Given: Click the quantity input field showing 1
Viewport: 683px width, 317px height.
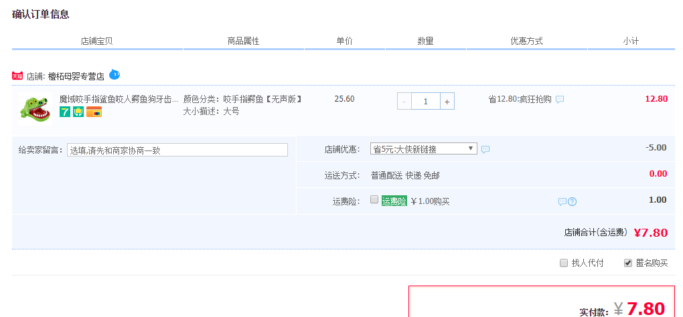Looking at the screenshot, I should [426, 101].
